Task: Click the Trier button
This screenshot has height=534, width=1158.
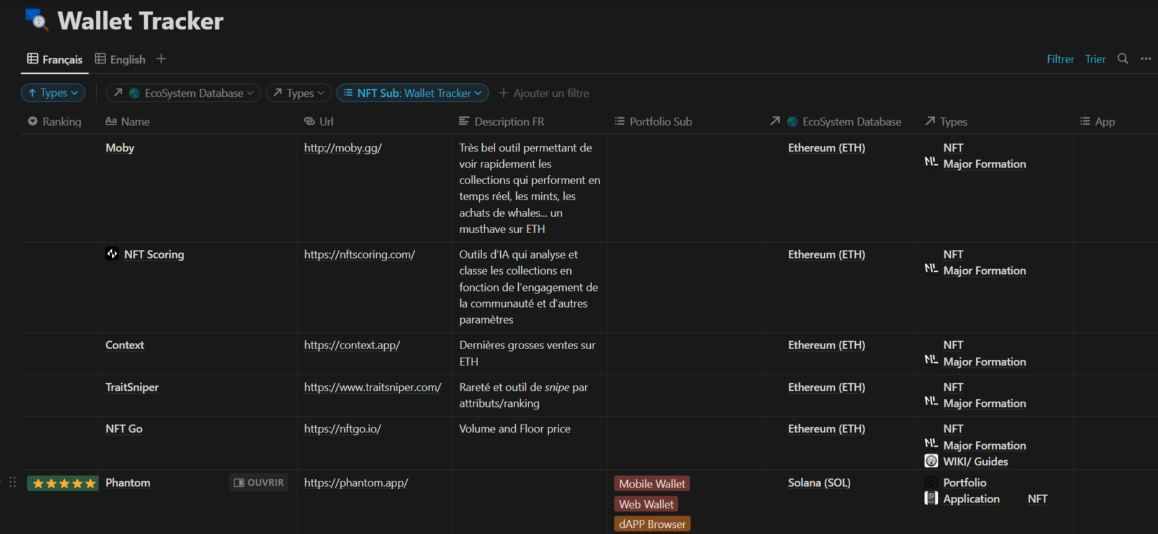Action: click(x=1095, y=59)
